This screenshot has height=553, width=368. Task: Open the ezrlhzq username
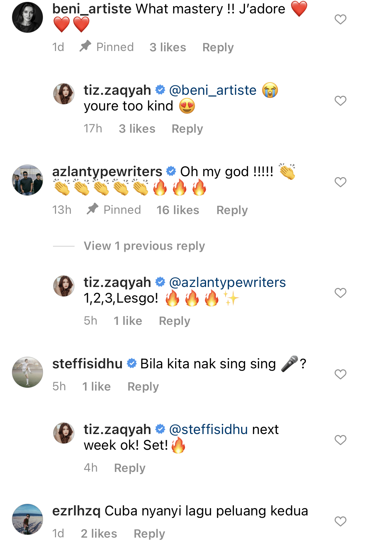pos(76,511)
